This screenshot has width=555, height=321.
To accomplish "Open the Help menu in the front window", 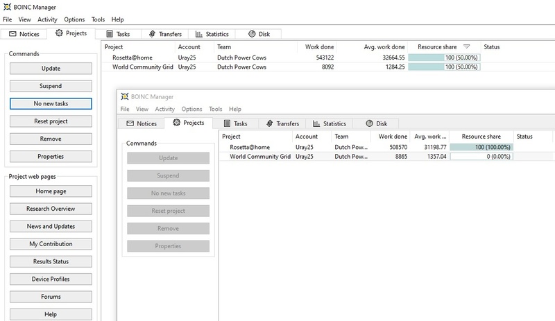I will (235, 109).
